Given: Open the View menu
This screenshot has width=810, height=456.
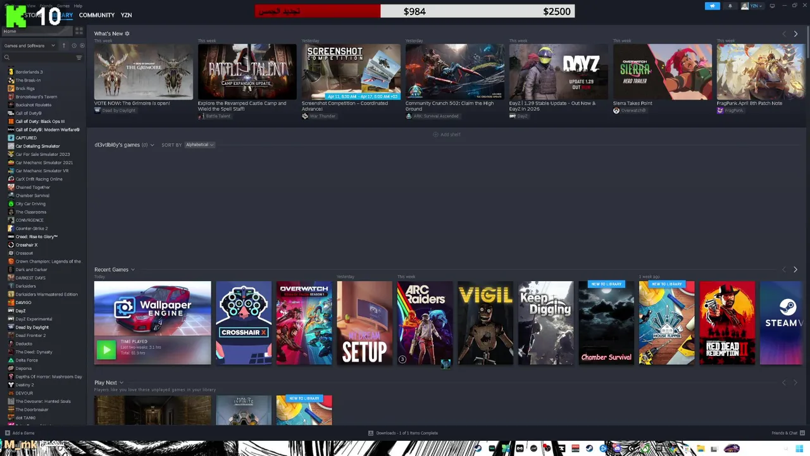Looking at the screenshot, I should pyautogui.click(x=31, y=6).
